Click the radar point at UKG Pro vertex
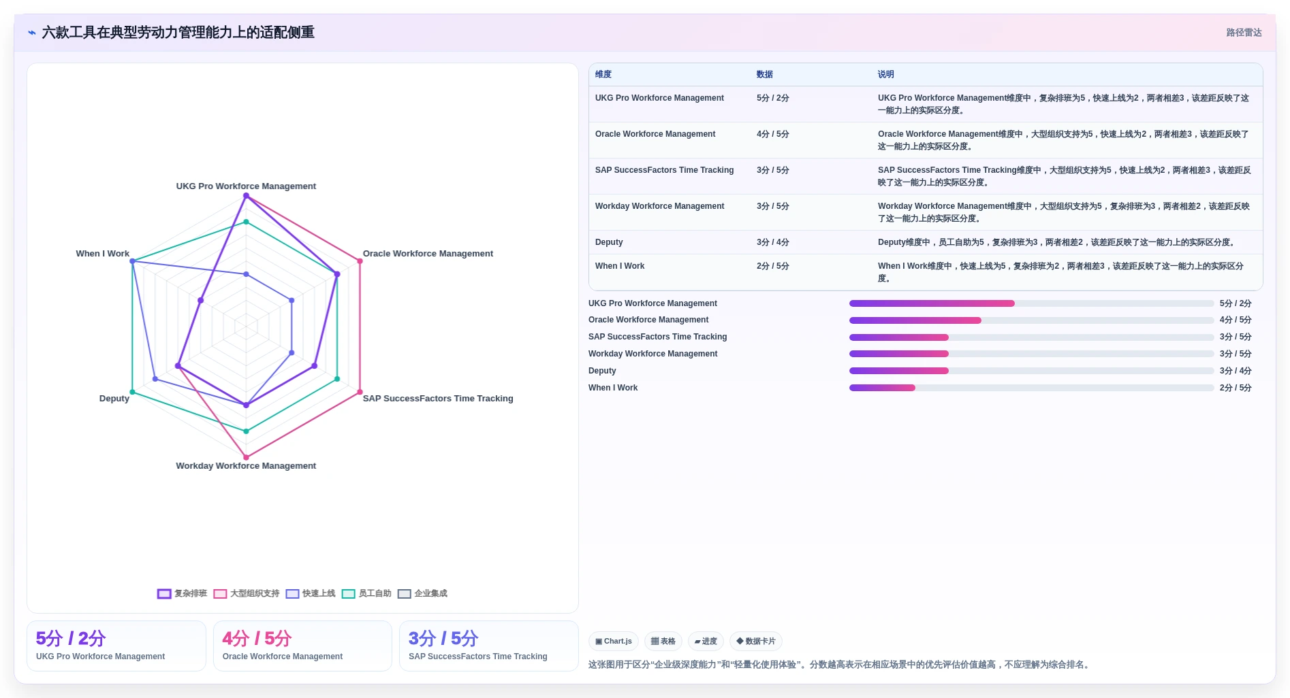Viewport: 1290px width, 698px height. pos(246,196)
